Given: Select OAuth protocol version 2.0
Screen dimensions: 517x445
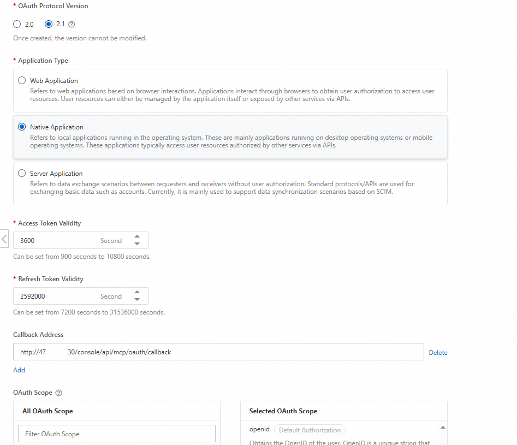Looking at the screenshot, I should click(17, 24).
